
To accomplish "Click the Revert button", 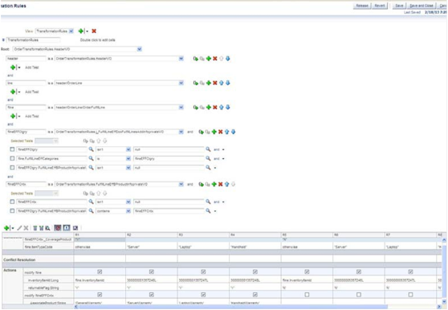I will 380,6.
